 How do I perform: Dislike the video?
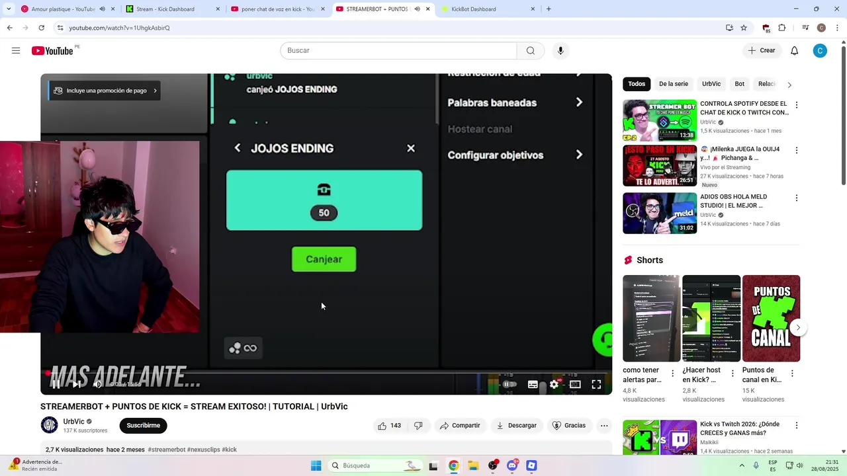click(x=418, y=426)
